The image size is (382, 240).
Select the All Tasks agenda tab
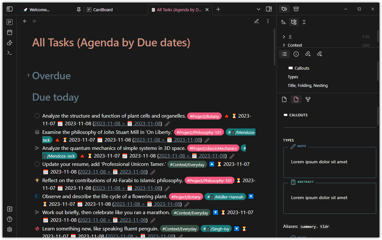pyautogui.click(x=179, y=10)
